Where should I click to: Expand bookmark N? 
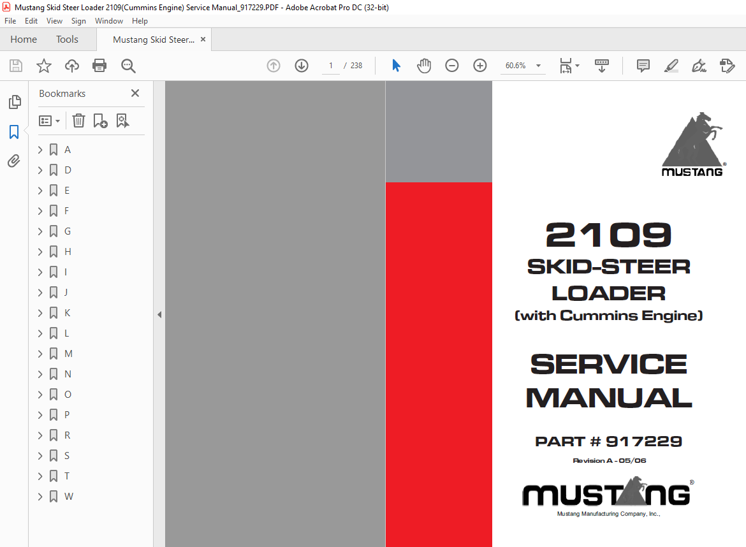pyautogui.click(x=40, y=374)
